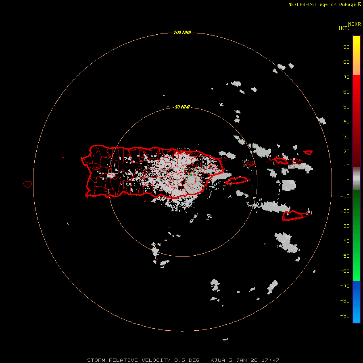Click the Mona Island outline far west
This screenshot has height=363, width=363.
[27, 184]
